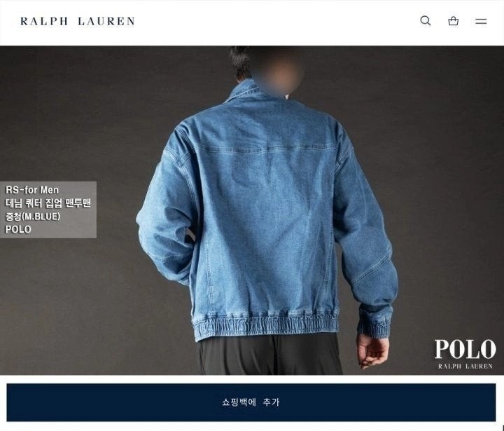Click the model's hand near the cuff
Image resolution: width=504 pixels, height=431 pixels.
(x=372, y=350)
